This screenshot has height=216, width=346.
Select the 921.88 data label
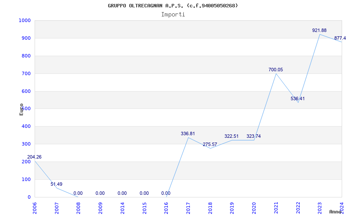coord(319,30)
